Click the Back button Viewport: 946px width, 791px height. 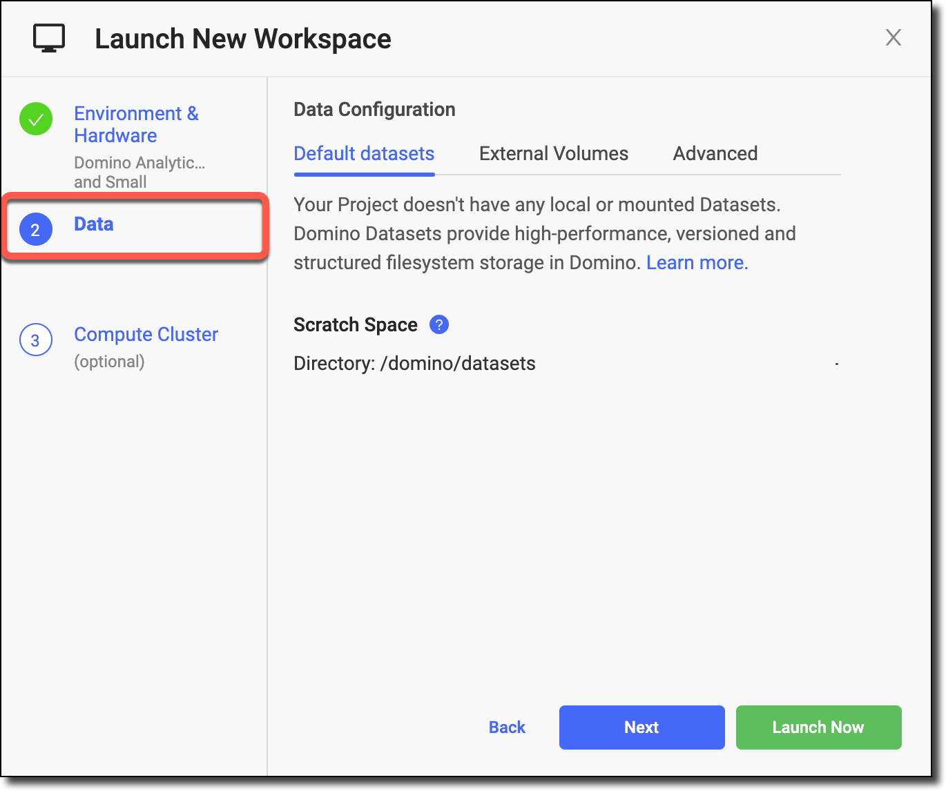coord(507,727)
